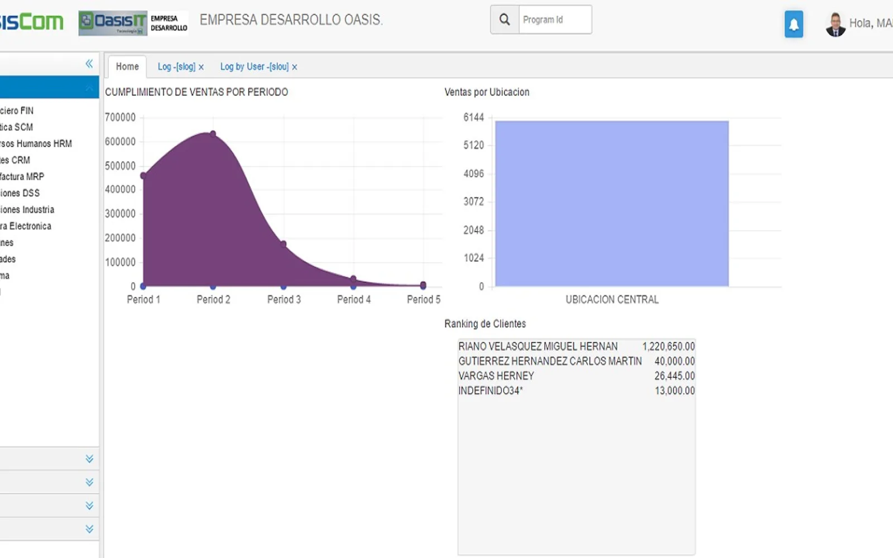Open the Financiero FIN module

pos(17,110)
